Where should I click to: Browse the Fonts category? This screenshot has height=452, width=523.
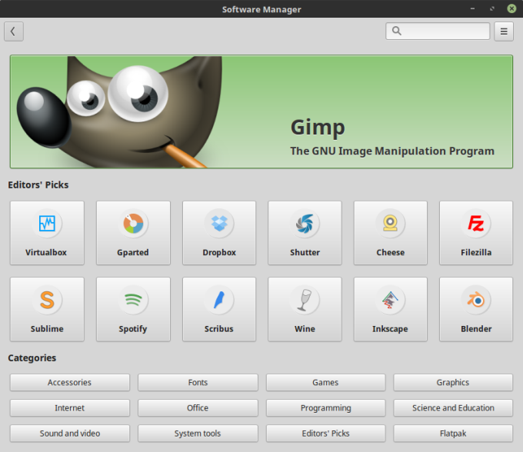point(198,382)
